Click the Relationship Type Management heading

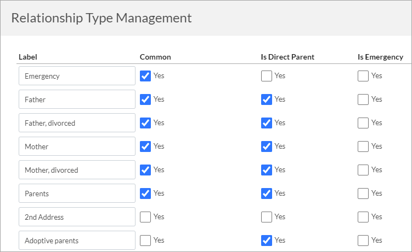[101, 18]
